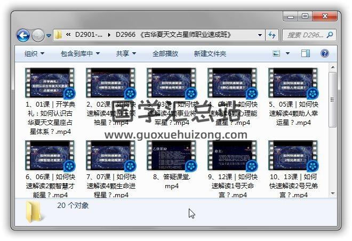This screenshot has width=352, height=241.
Task: Select video thumbnail 1、01课 开学典礼
Action: pyautogui.click(x=50, y=83)
